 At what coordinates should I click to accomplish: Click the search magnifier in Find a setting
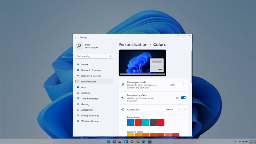click(110, 56)
